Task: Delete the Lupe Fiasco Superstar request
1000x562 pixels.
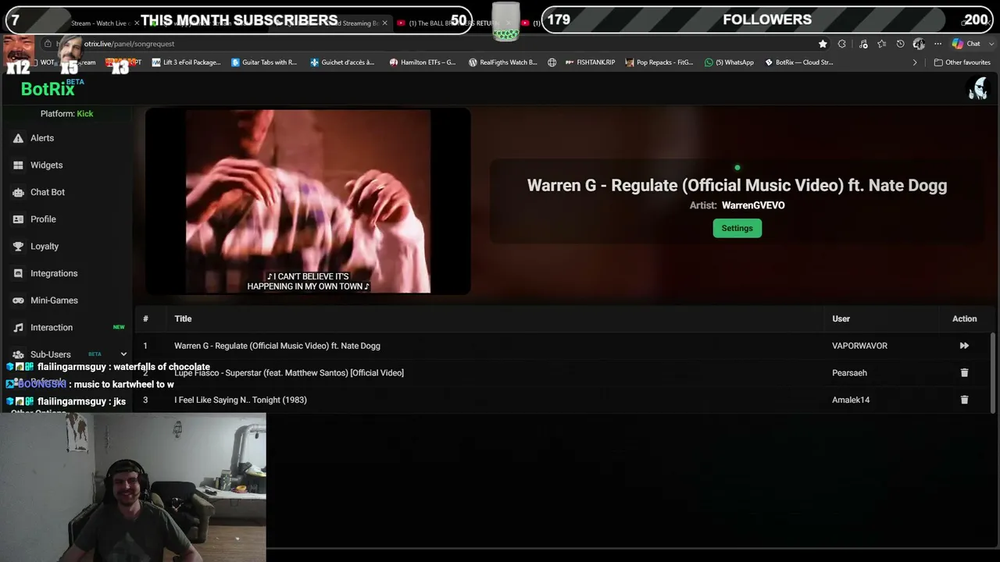Action: (964, 373)
